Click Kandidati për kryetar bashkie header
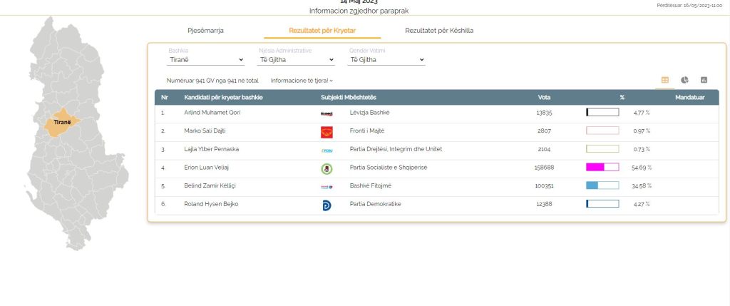 (x=223, y=97)
